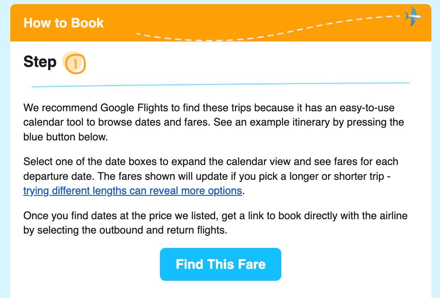Click the orange circled number 1 badge
The image size is (440, 298).
(76, 64)
